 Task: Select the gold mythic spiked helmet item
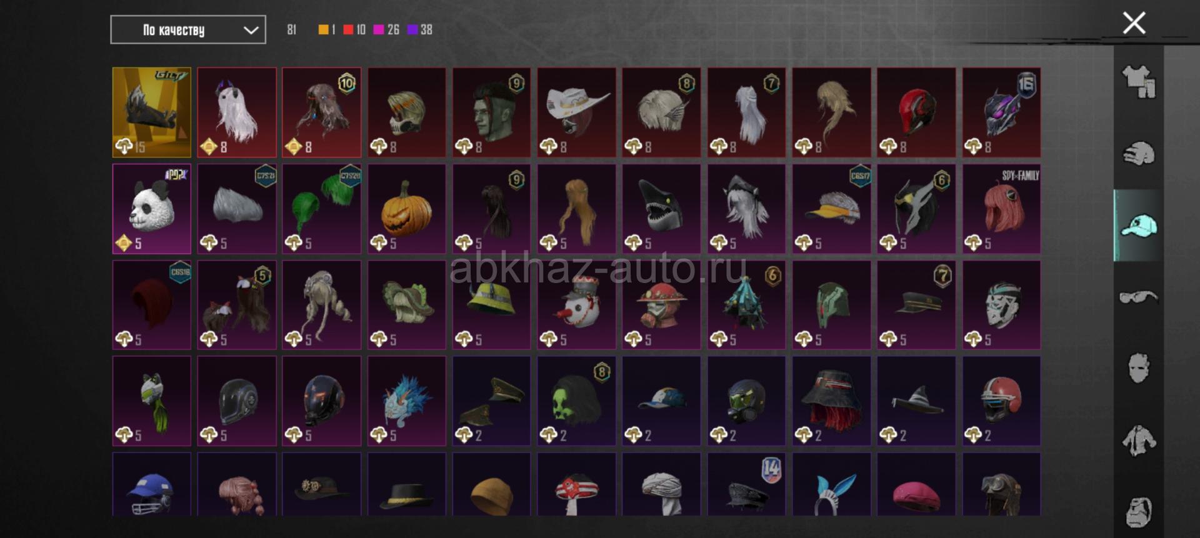[x=152, y=112]
